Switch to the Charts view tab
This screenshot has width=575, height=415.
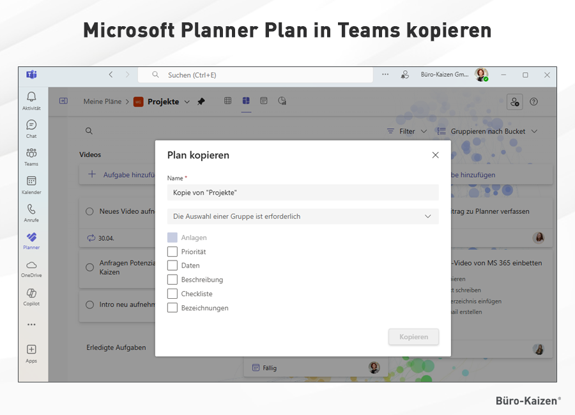[x=282, y=100]
